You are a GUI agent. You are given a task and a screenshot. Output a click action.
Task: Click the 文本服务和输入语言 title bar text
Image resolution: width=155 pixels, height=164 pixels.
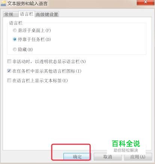(27, 3)
